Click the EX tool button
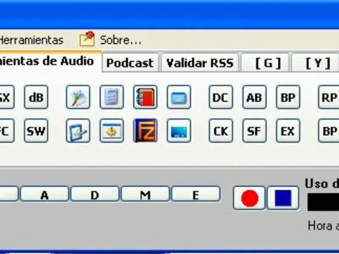 [288, 131]
